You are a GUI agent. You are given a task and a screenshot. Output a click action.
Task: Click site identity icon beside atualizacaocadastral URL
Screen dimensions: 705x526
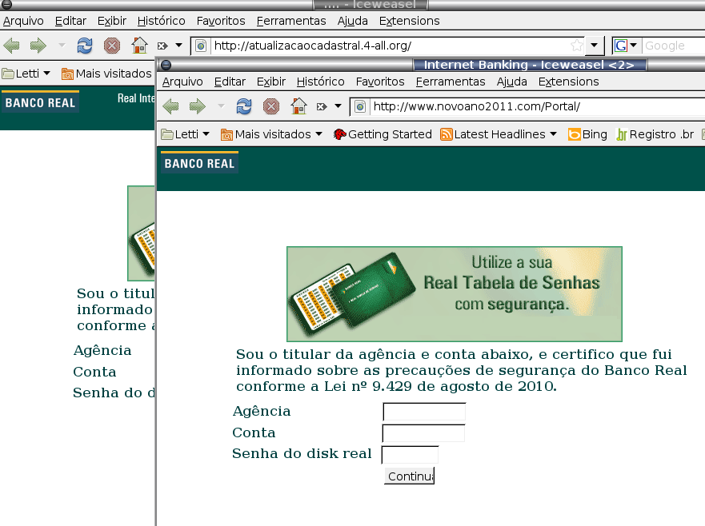pyautogui.click(x=201, y=46)
